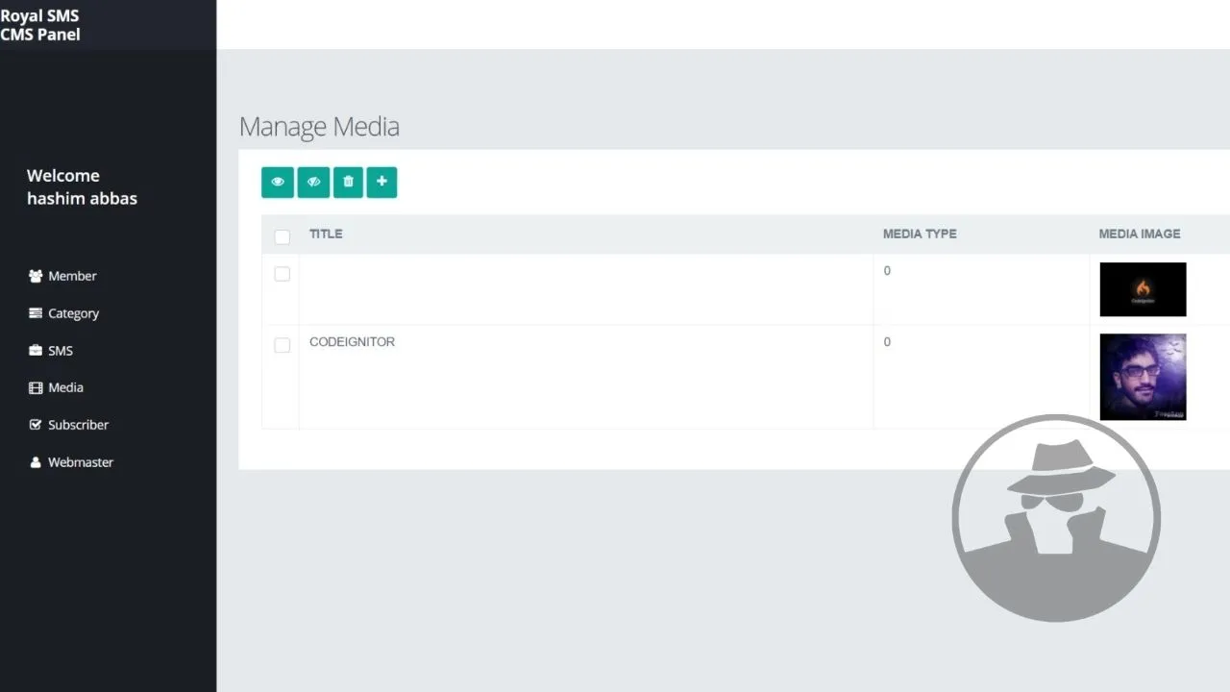The width and height of the screenshot is (1230, 692).
Task: Open Subscriber in sidebar
Action: 78,425
